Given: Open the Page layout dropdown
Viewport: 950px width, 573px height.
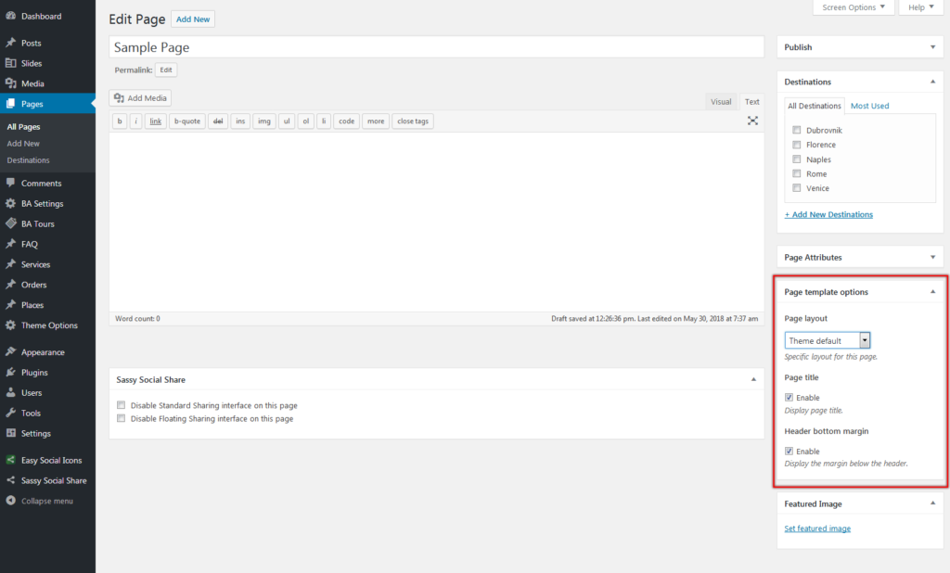Looking at the screenshot, I should tap(827, 340).
